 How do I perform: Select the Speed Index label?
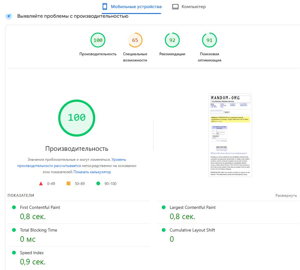coord(32,253)
